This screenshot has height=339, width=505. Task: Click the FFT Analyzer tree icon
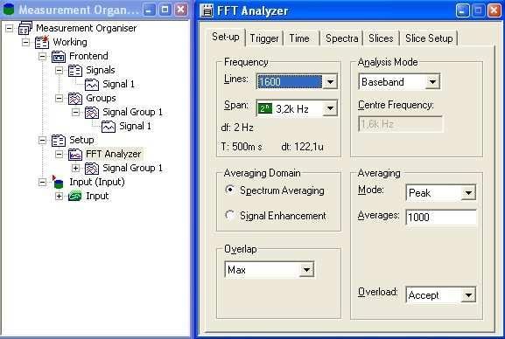click(x=75, y=154)
